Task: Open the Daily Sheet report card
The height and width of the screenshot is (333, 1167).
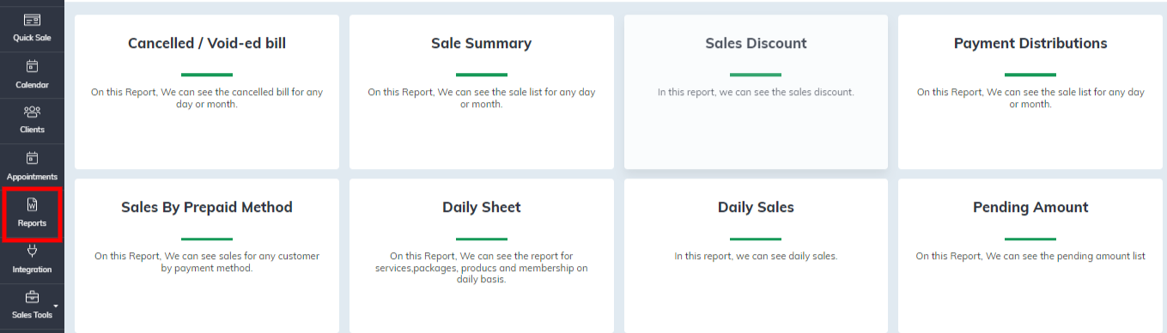Action: tap(482, 256)
